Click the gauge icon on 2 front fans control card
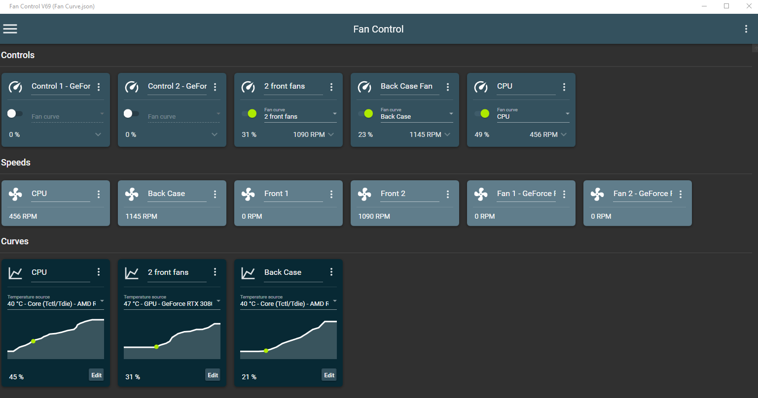This screenshot has height=398, width=758. [x=249, y=87]
